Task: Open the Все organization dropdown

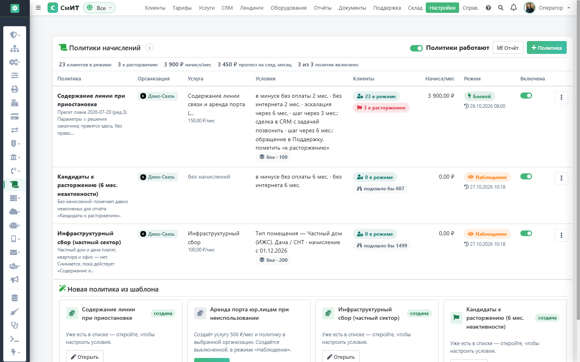Action: (x=99, y=8)
